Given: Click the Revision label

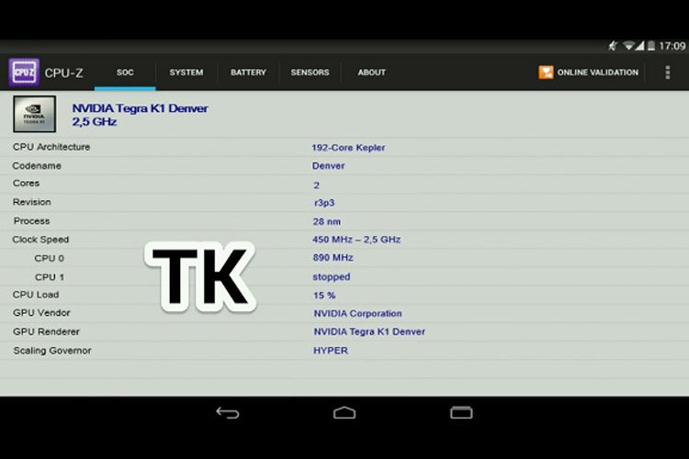Looking at the screenshot, I should pos(31,202).
